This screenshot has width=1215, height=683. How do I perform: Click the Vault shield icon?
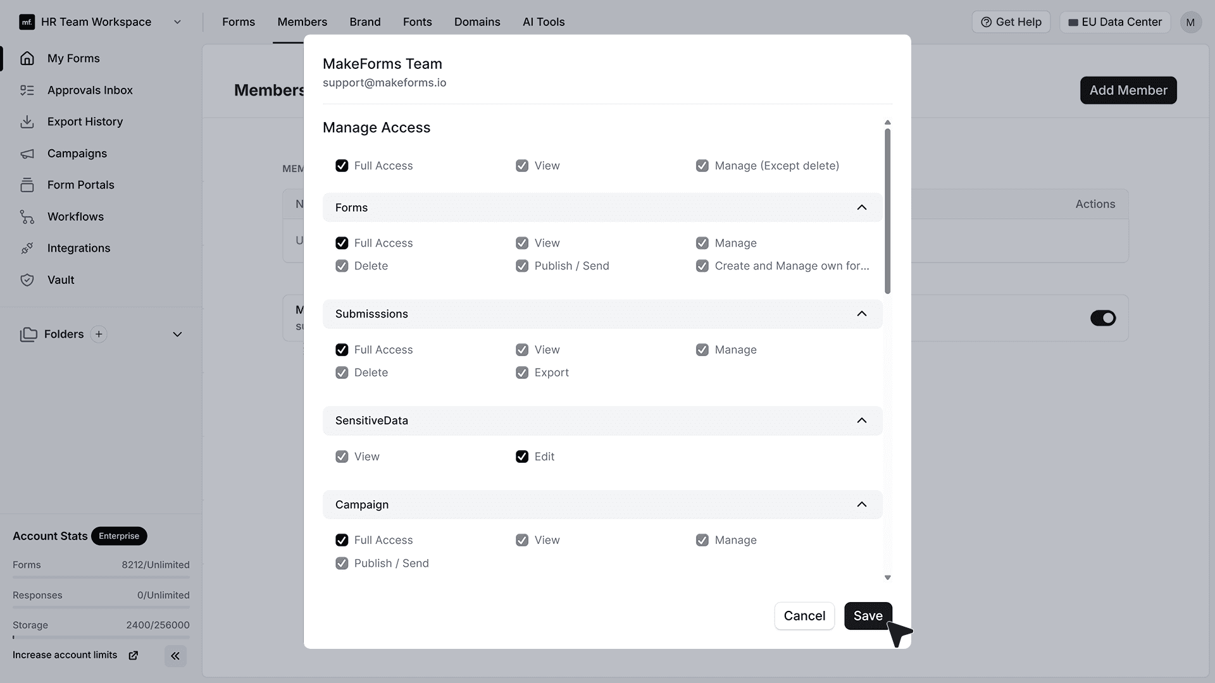pos(27,280)
